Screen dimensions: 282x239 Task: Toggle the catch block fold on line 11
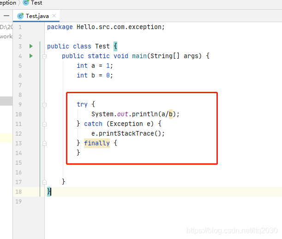pos(44,124)
